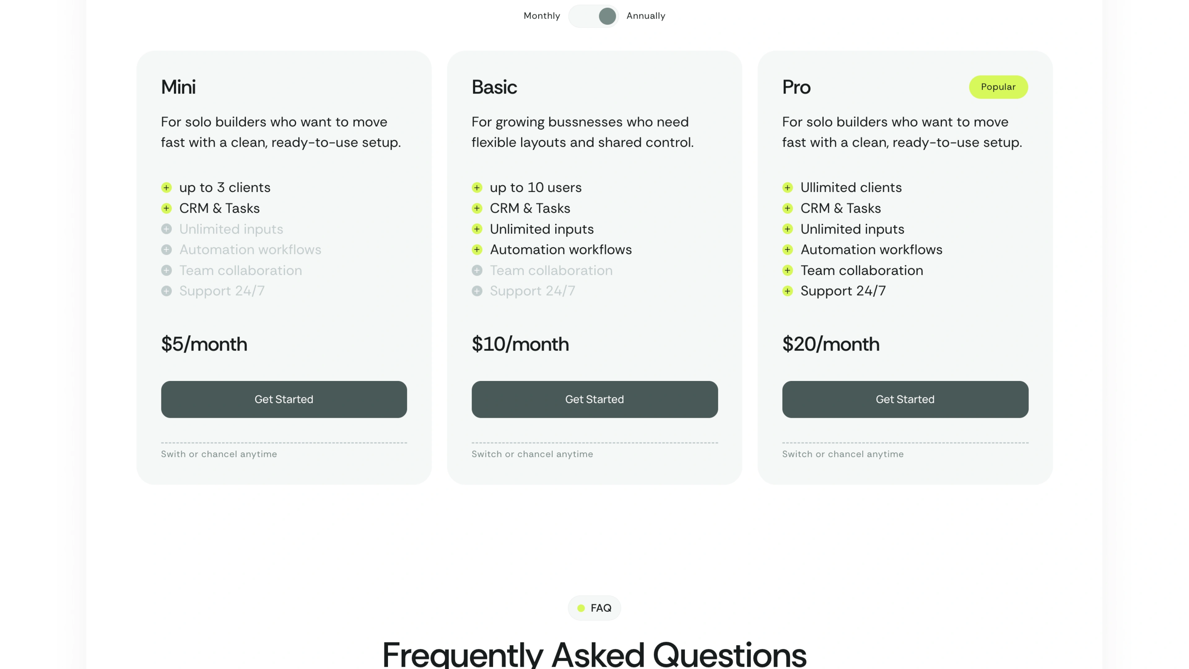Click Get Started on the Basic plan
Image resolution: width=1189 pixels, height=669 pixels.
594,399
